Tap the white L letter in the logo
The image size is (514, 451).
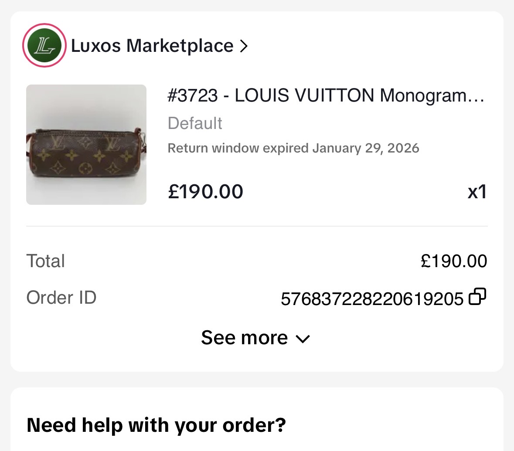pos(45,45)
